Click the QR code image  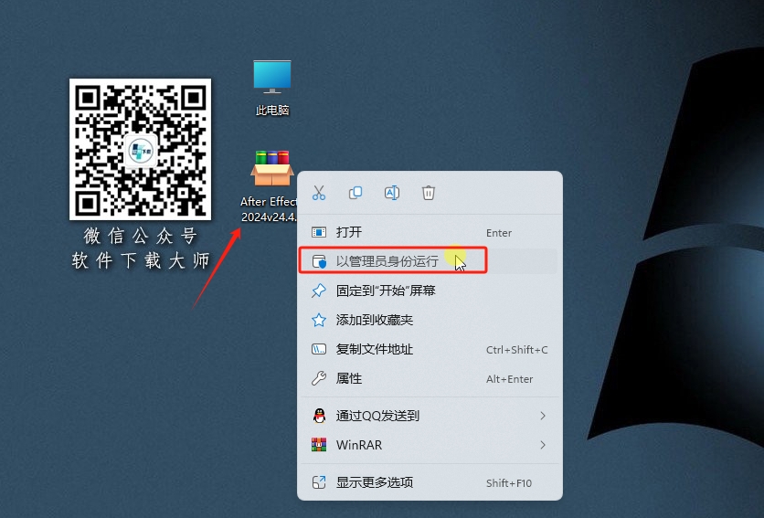click(x=141, y=149)
